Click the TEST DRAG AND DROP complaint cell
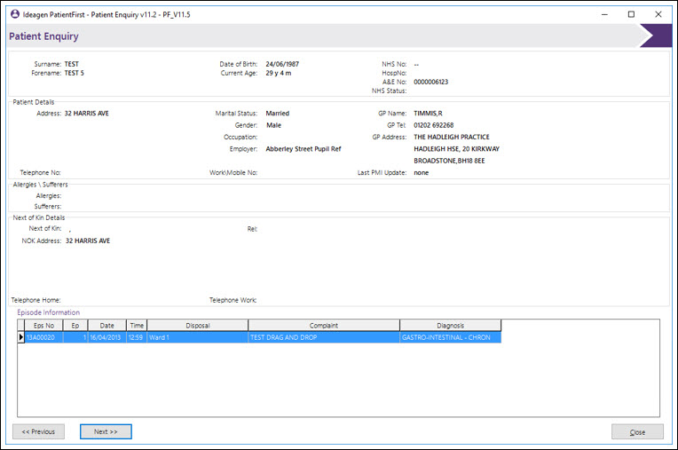 (324, 337)
